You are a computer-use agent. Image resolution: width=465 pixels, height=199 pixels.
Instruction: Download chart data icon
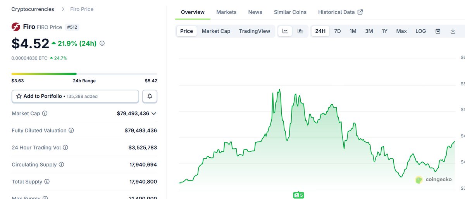(x=453, y=31)
